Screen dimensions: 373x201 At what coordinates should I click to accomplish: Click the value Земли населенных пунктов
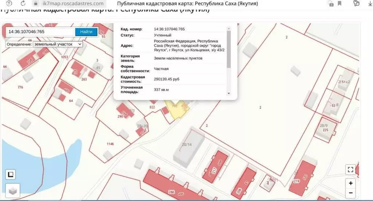click(178, 58)
